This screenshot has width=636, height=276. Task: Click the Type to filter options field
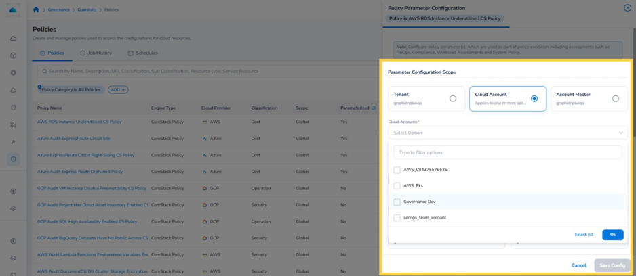507,153
